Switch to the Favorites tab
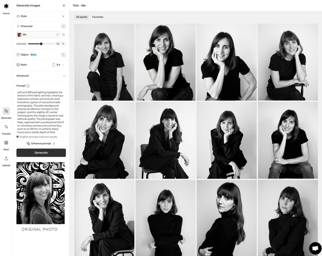The height and width of the screenshot is (256, 322). (x=97, y=17)
